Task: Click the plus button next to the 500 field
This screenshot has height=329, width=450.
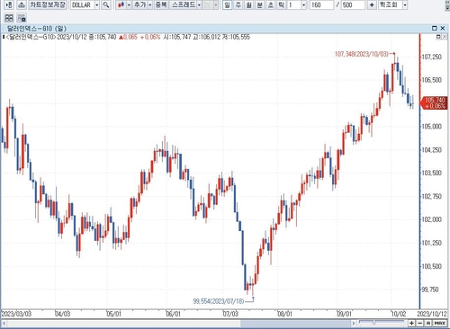Action: (372, 4)
